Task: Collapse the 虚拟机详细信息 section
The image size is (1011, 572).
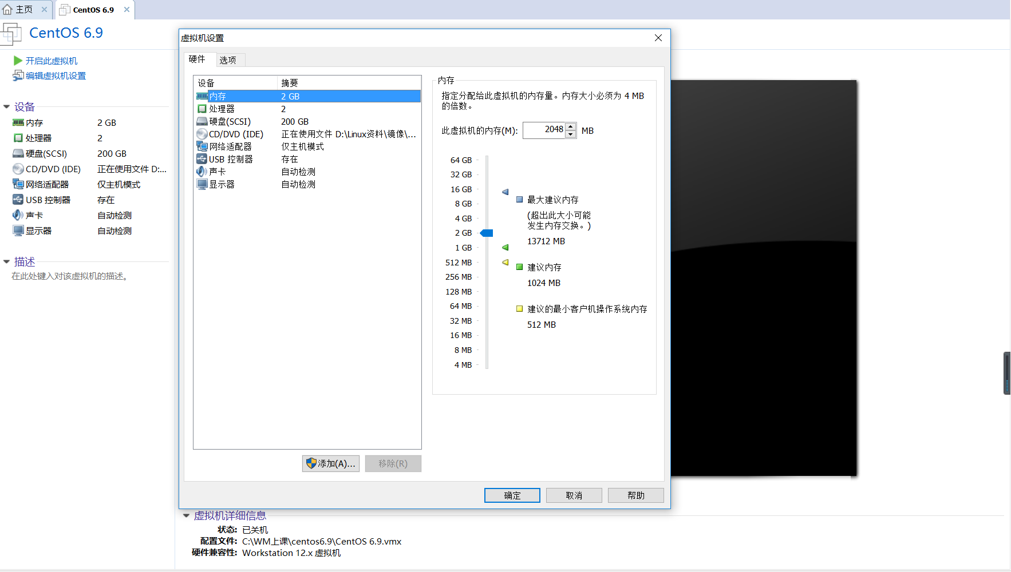Action: click(186, 516)
